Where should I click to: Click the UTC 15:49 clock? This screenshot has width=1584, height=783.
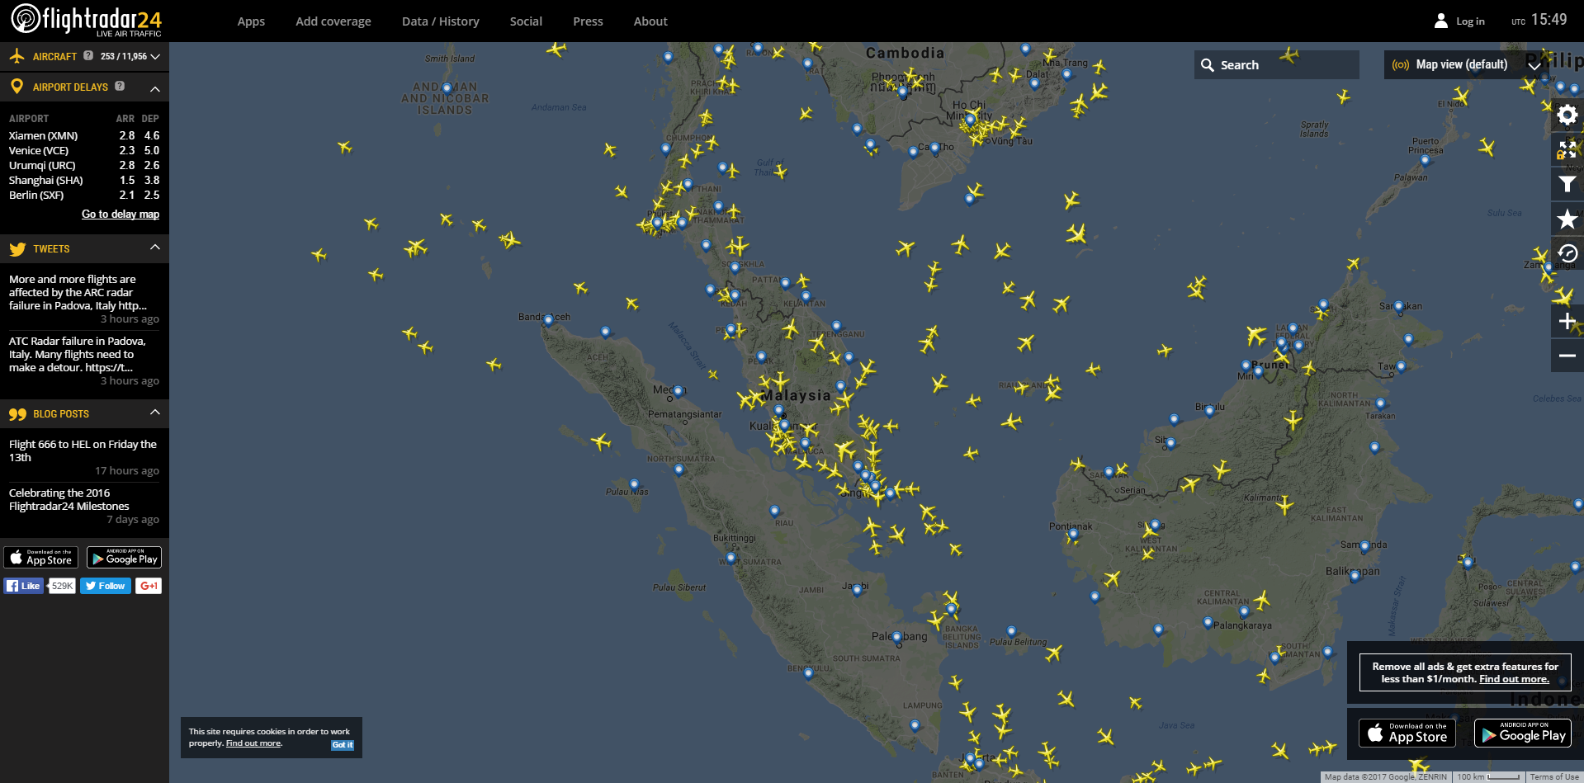tap(1539, 20)
